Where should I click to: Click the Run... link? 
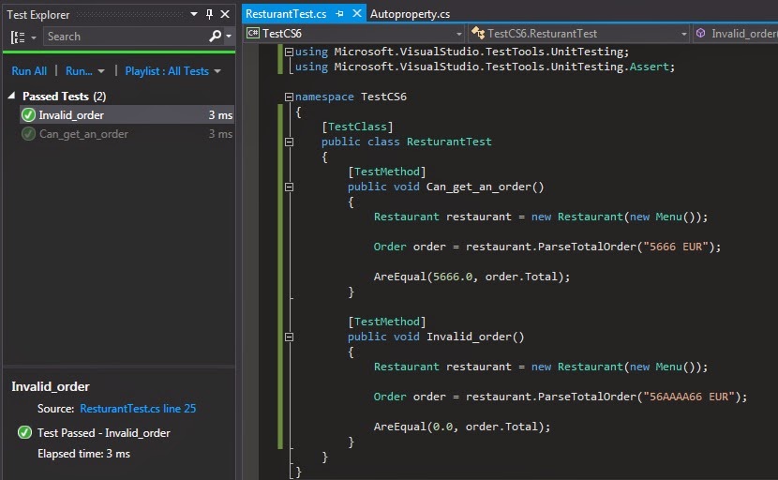pyautogui.click(x=79, y=71)
